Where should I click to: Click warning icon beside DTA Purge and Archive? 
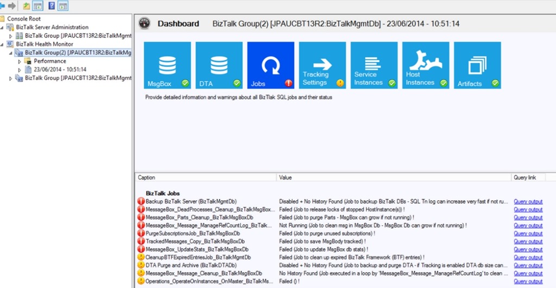(141, 265)
